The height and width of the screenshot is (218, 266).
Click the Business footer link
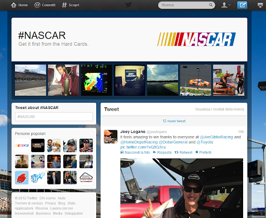pyautogui.click(x=43, y=214)
